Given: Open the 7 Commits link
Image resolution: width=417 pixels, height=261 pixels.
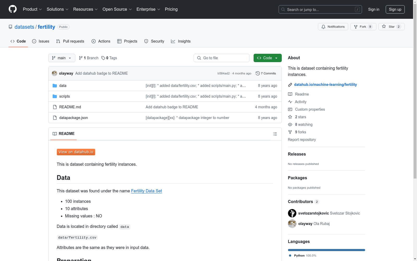Looking at the screenshot, I should pyautogui.click(x=266, y=73).
